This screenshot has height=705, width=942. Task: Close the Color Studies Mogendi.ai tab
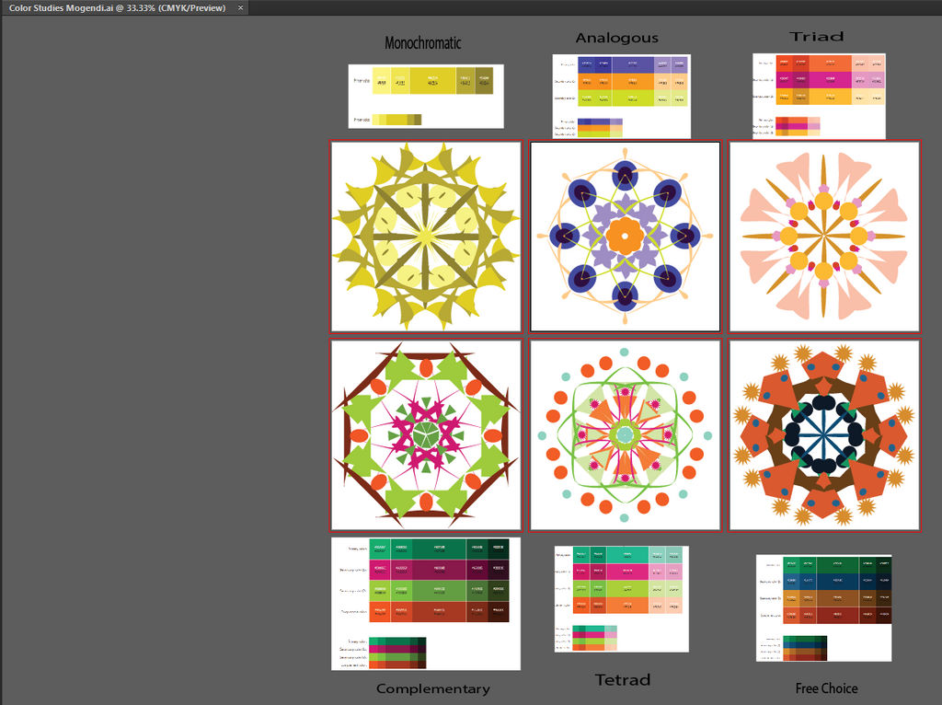coord(240,7)
